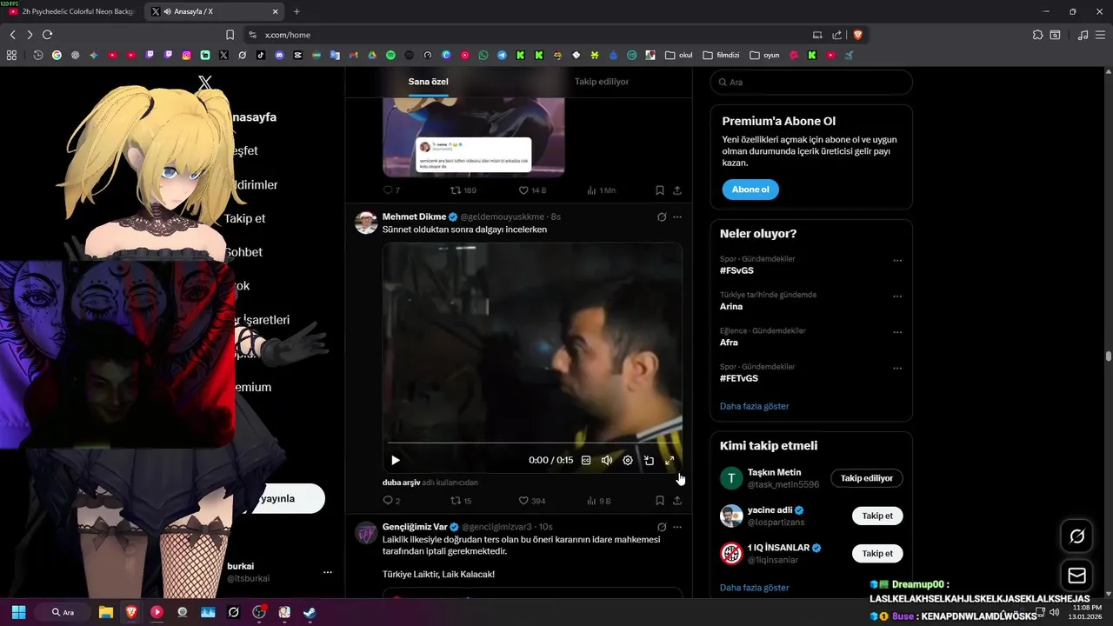Open Instagram bookmark icon
The width and height of the screenshot is (1113, 626).
tap(186, 55)
